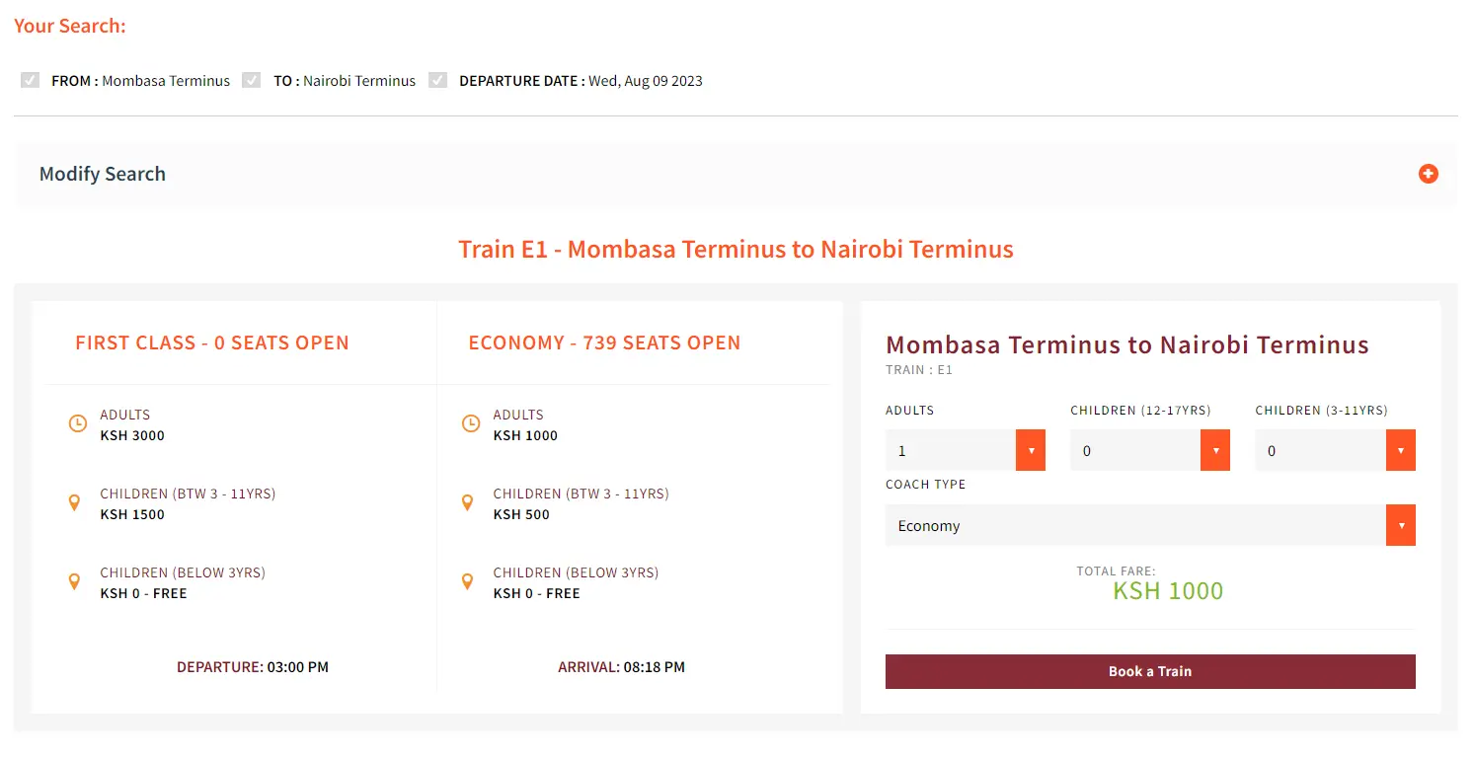The width and height of the screenshot is (1474, 760).
Task: Click clock icon next to Economy adults fare
Action: (x=471, y=423)
